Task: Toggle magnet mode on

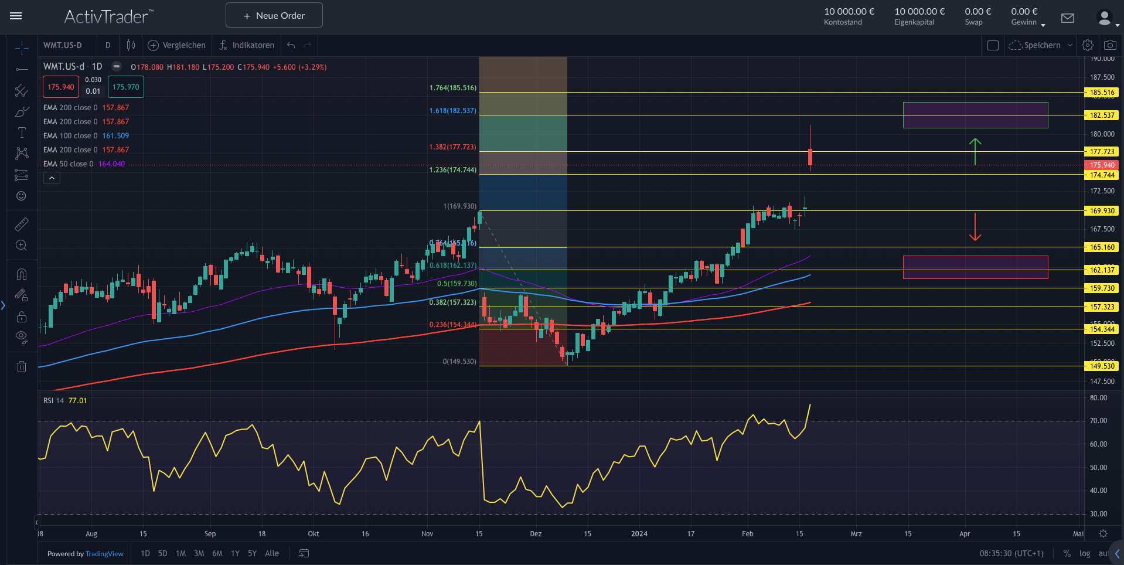Action: [x=22, y=274]
